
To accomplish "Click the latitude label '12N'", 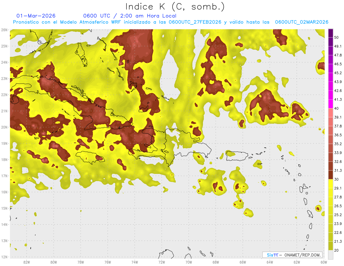I will tap(4, 257).
